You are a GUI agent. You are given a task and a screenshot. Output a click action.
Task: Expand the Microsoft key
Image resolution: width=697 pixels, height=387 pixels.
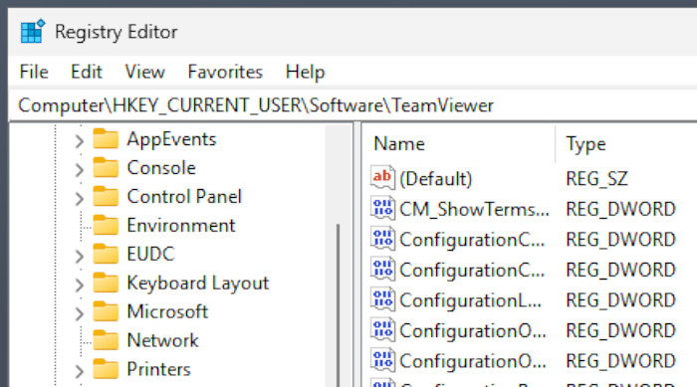[x=79, y=313]
